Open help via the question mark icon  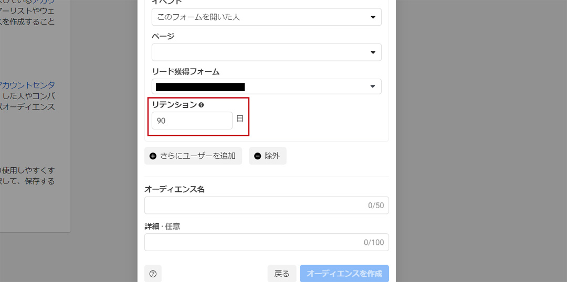click(153, 274)
